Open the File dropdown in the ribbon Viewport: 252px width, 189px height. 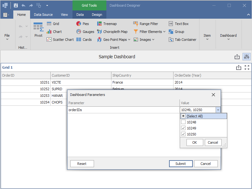(7, 37)
